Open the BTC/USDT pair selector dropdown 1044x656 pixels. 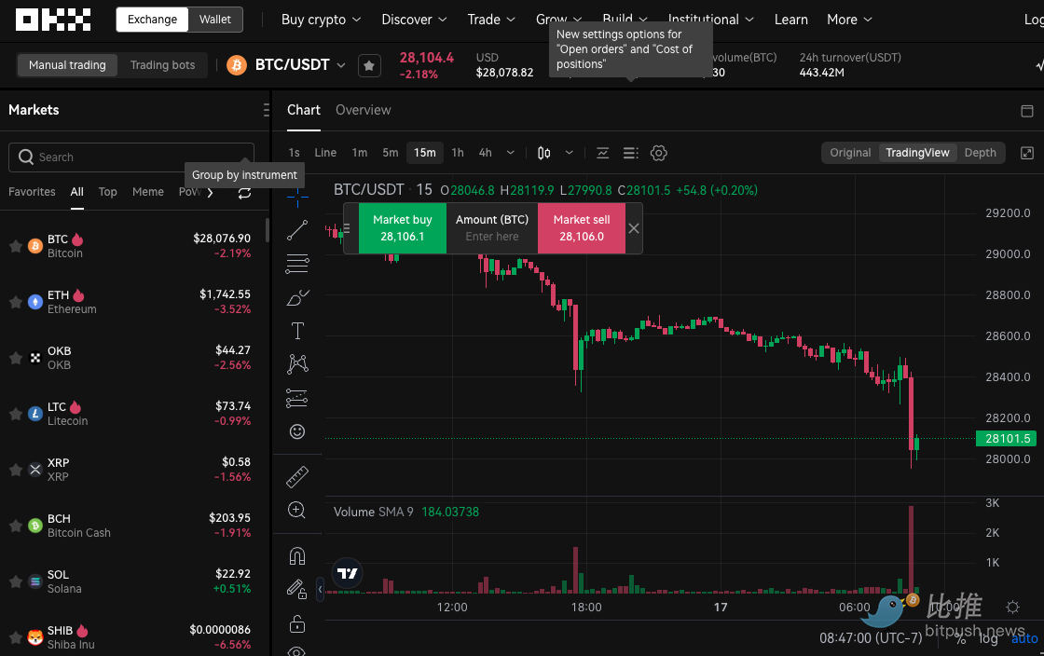coord(341,65)
